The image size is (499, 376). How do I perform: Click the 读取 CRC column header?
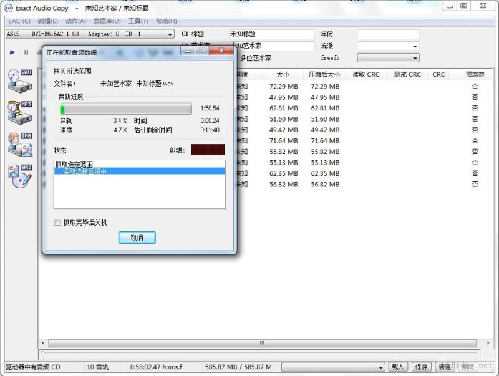pos(366,74)
